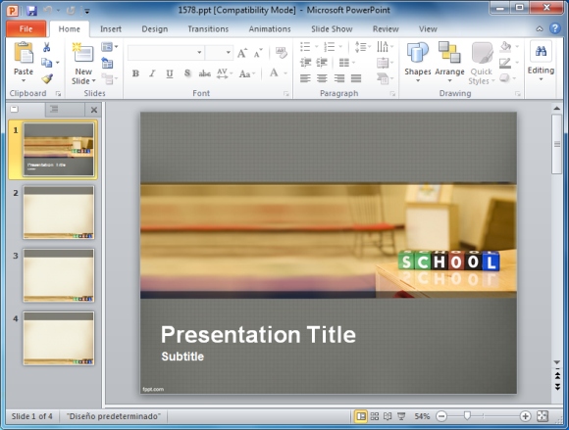Open Character Spacing dropdown
This screenshot has width=569, height=430.
pyautogui.click(x=225, y=73)
